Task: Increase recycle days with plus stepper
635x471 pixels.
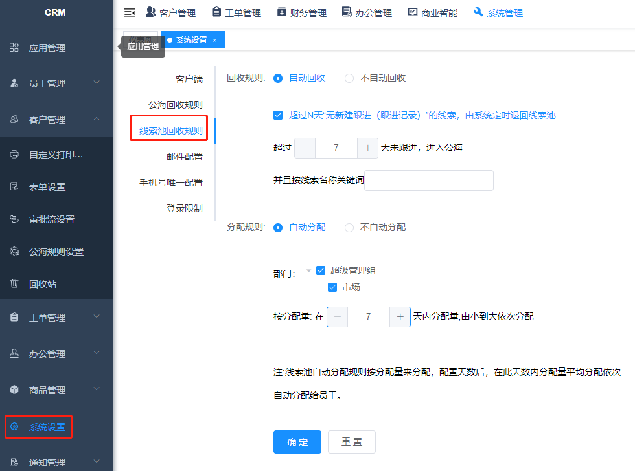Action: 367,148
